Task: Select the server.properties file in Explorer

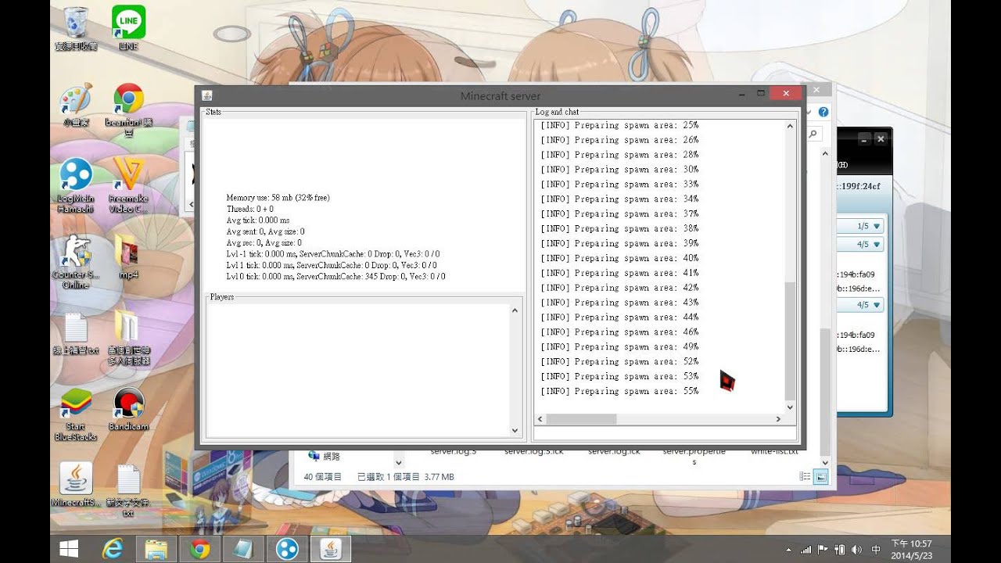Action: pos(694,456)
